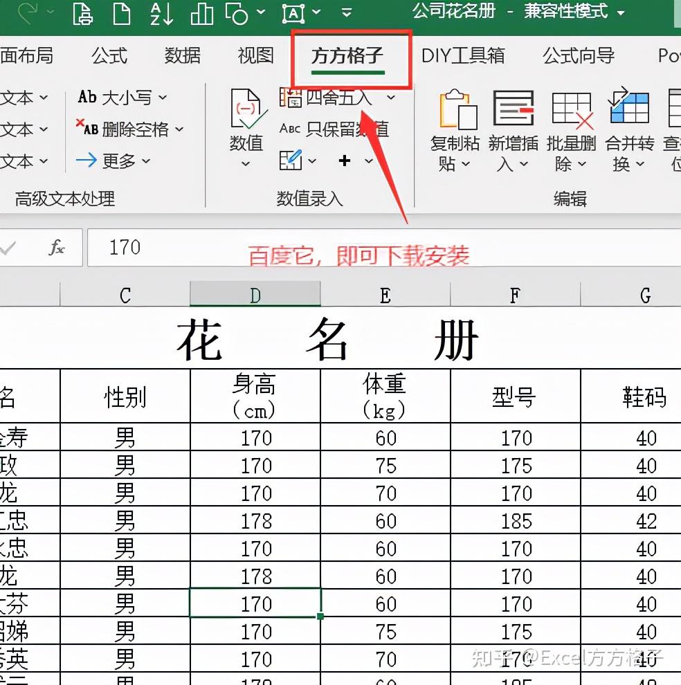Open the text box icon dropdown arrow
The width and height of the screenshot is (681, 685).
tap(316, 12)
